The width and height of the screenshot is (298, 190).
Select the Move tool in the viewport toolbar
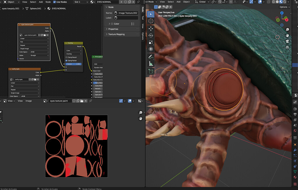[150, 28]
